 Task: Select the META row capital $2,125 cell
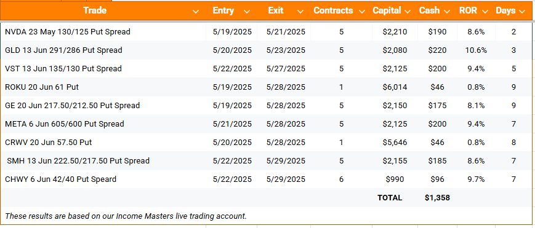point(395,124)
